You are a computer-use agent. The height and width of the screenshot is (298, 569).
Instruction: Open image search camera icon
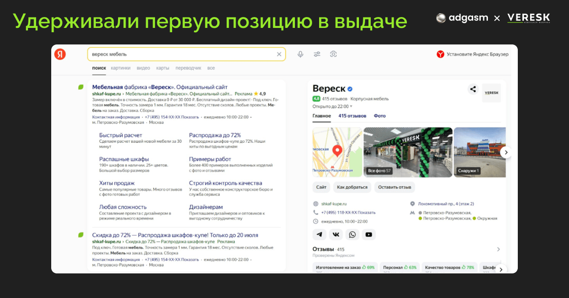(333, 54)
